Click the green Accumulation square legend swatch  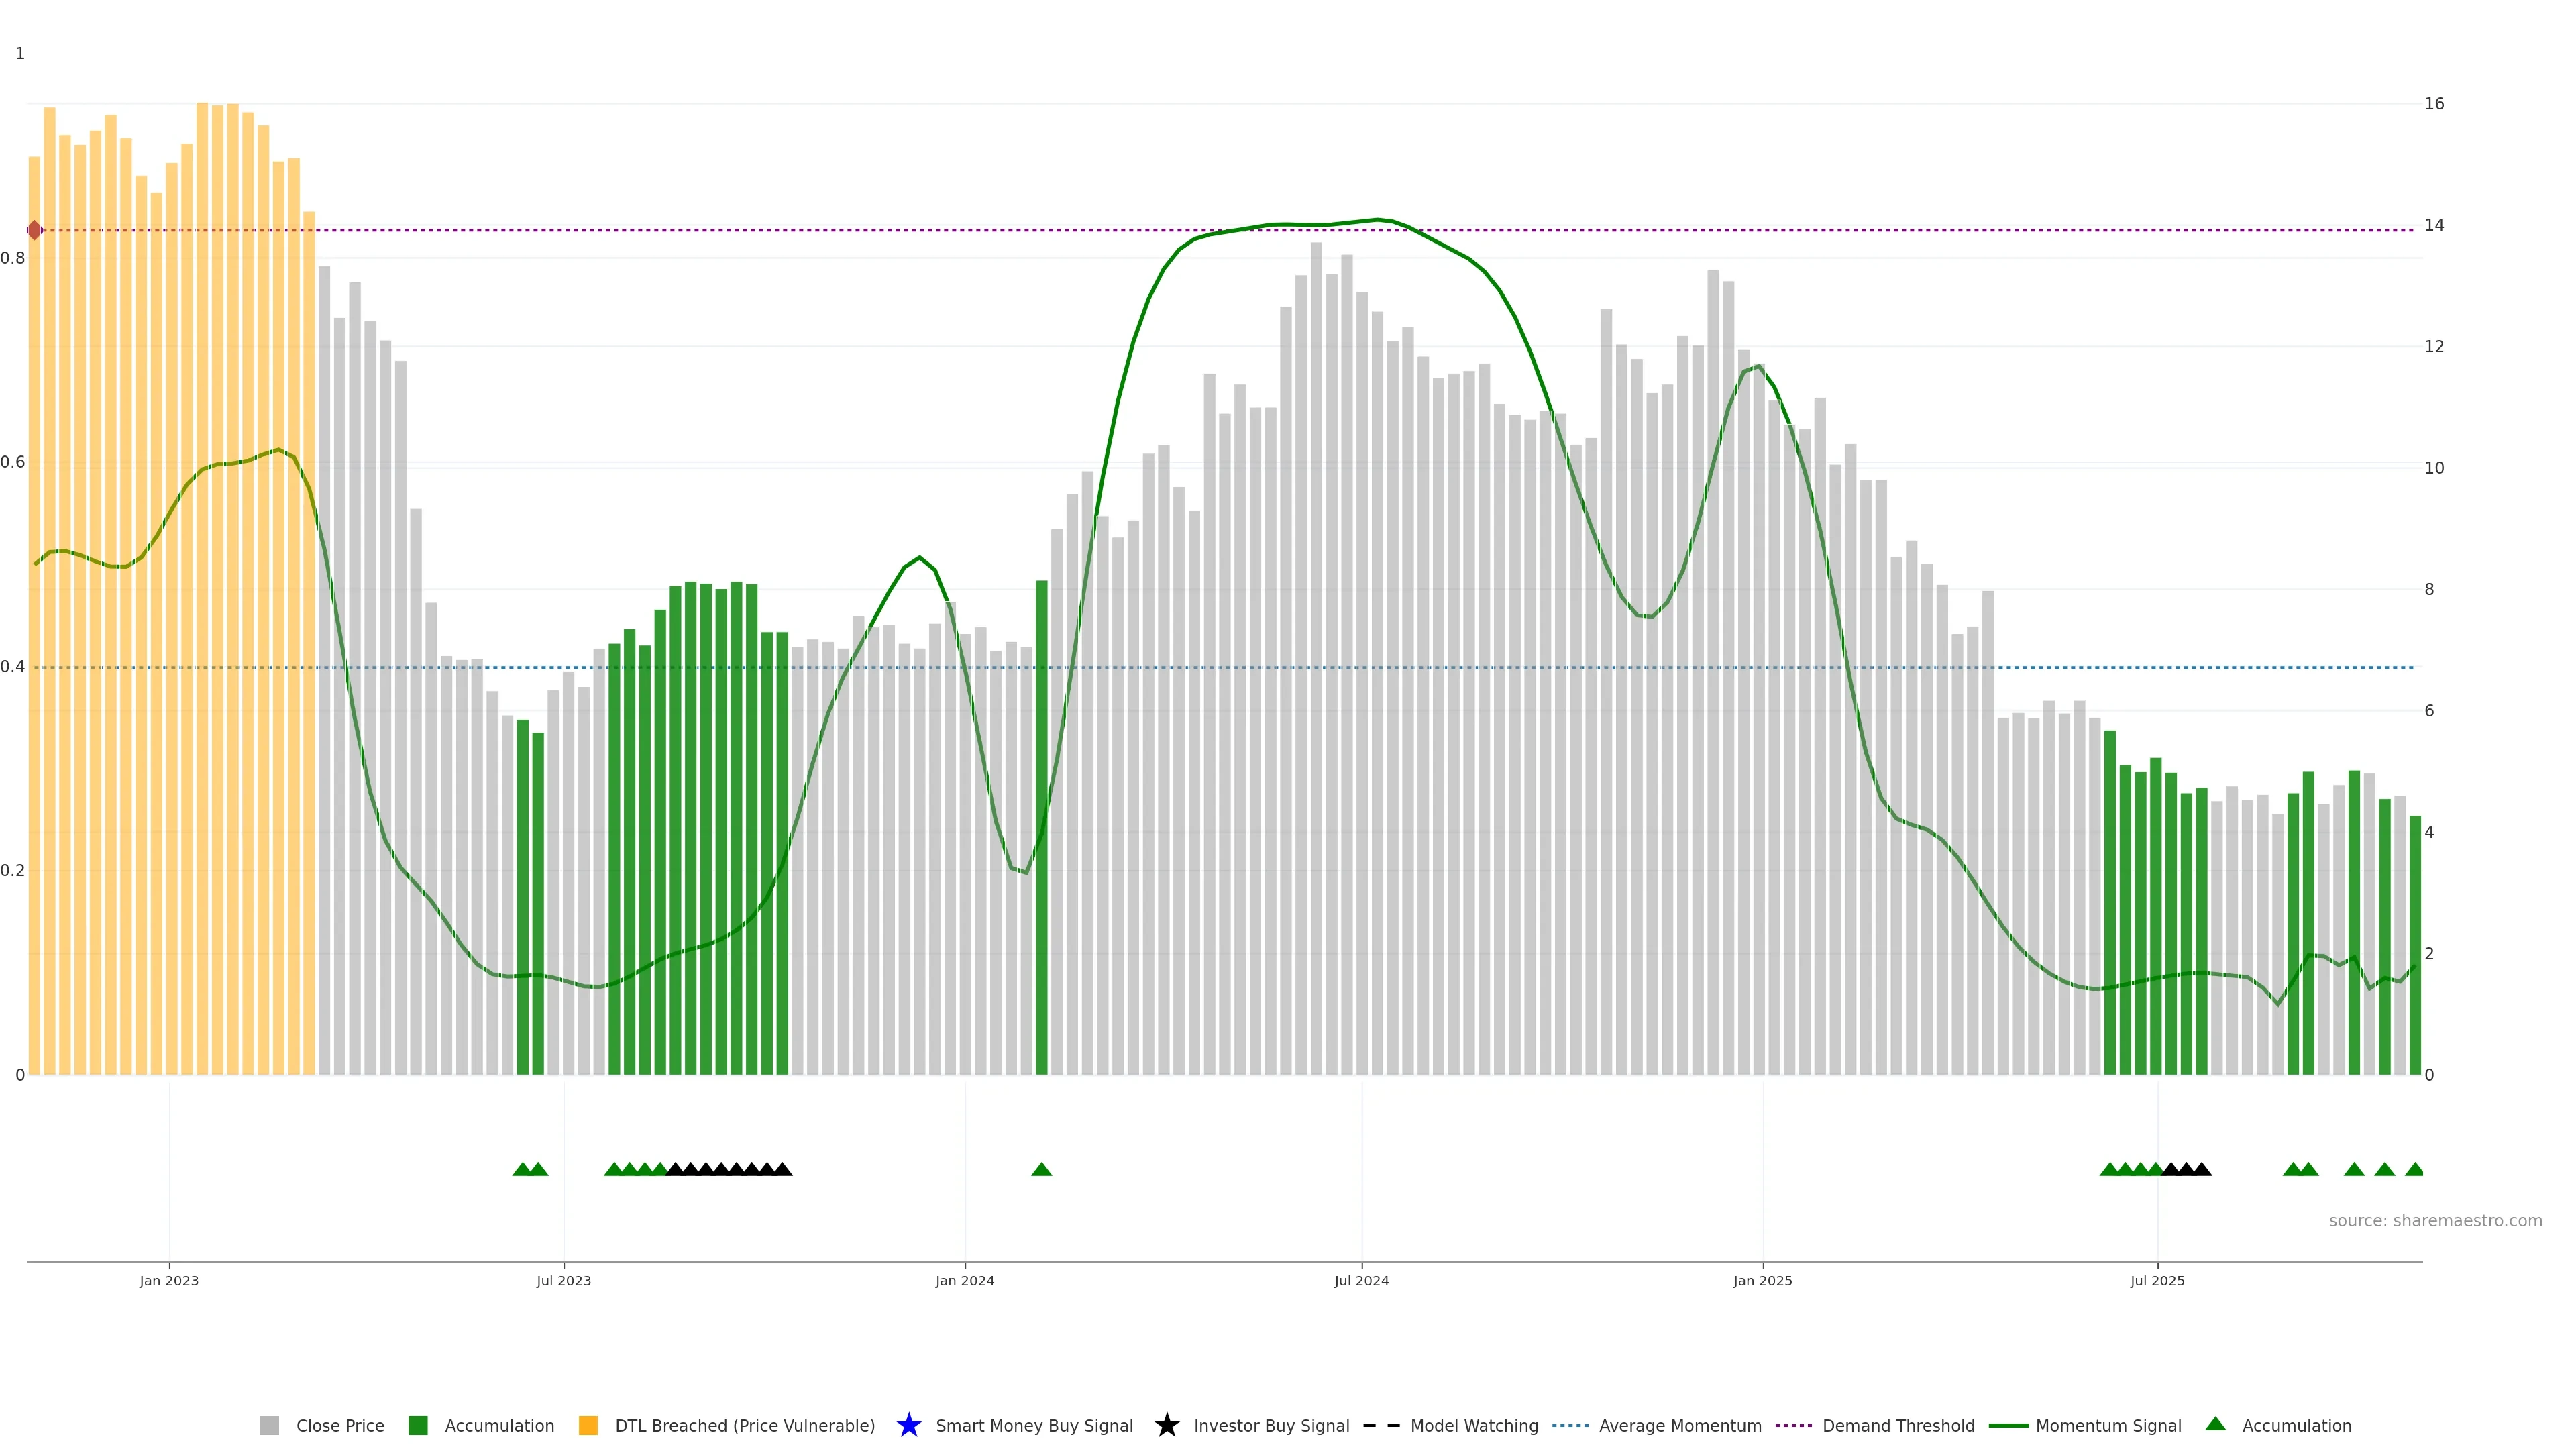tap(418, 1426)
